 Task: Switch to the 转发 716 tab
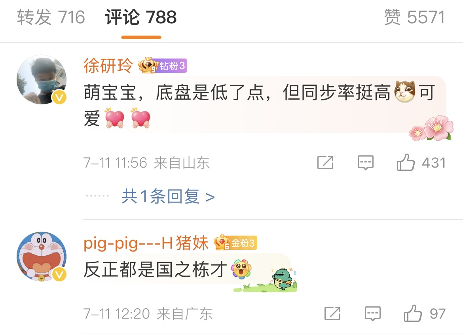pos(51,17)
